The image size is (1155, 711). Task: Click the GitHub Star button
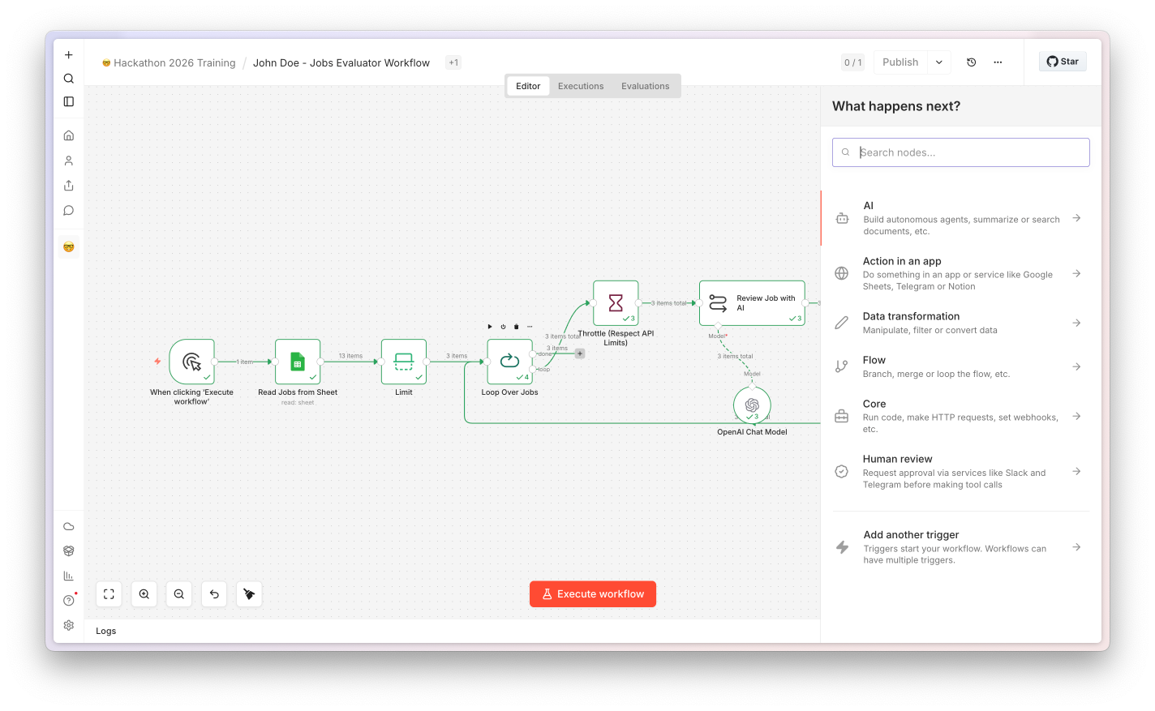point(1063,62)
